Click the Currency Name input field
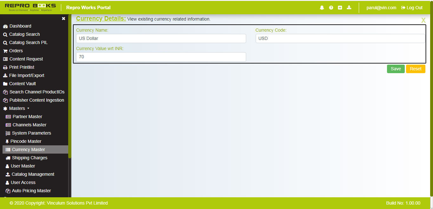The width and height of the screenshot is (433, 209). click(x=161, y=39)
